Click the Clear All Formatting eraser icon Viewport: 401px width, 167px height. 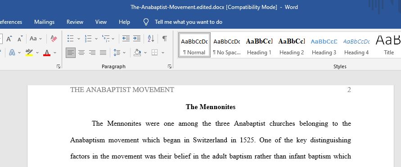pyautogui.click(x=54, y=39)
